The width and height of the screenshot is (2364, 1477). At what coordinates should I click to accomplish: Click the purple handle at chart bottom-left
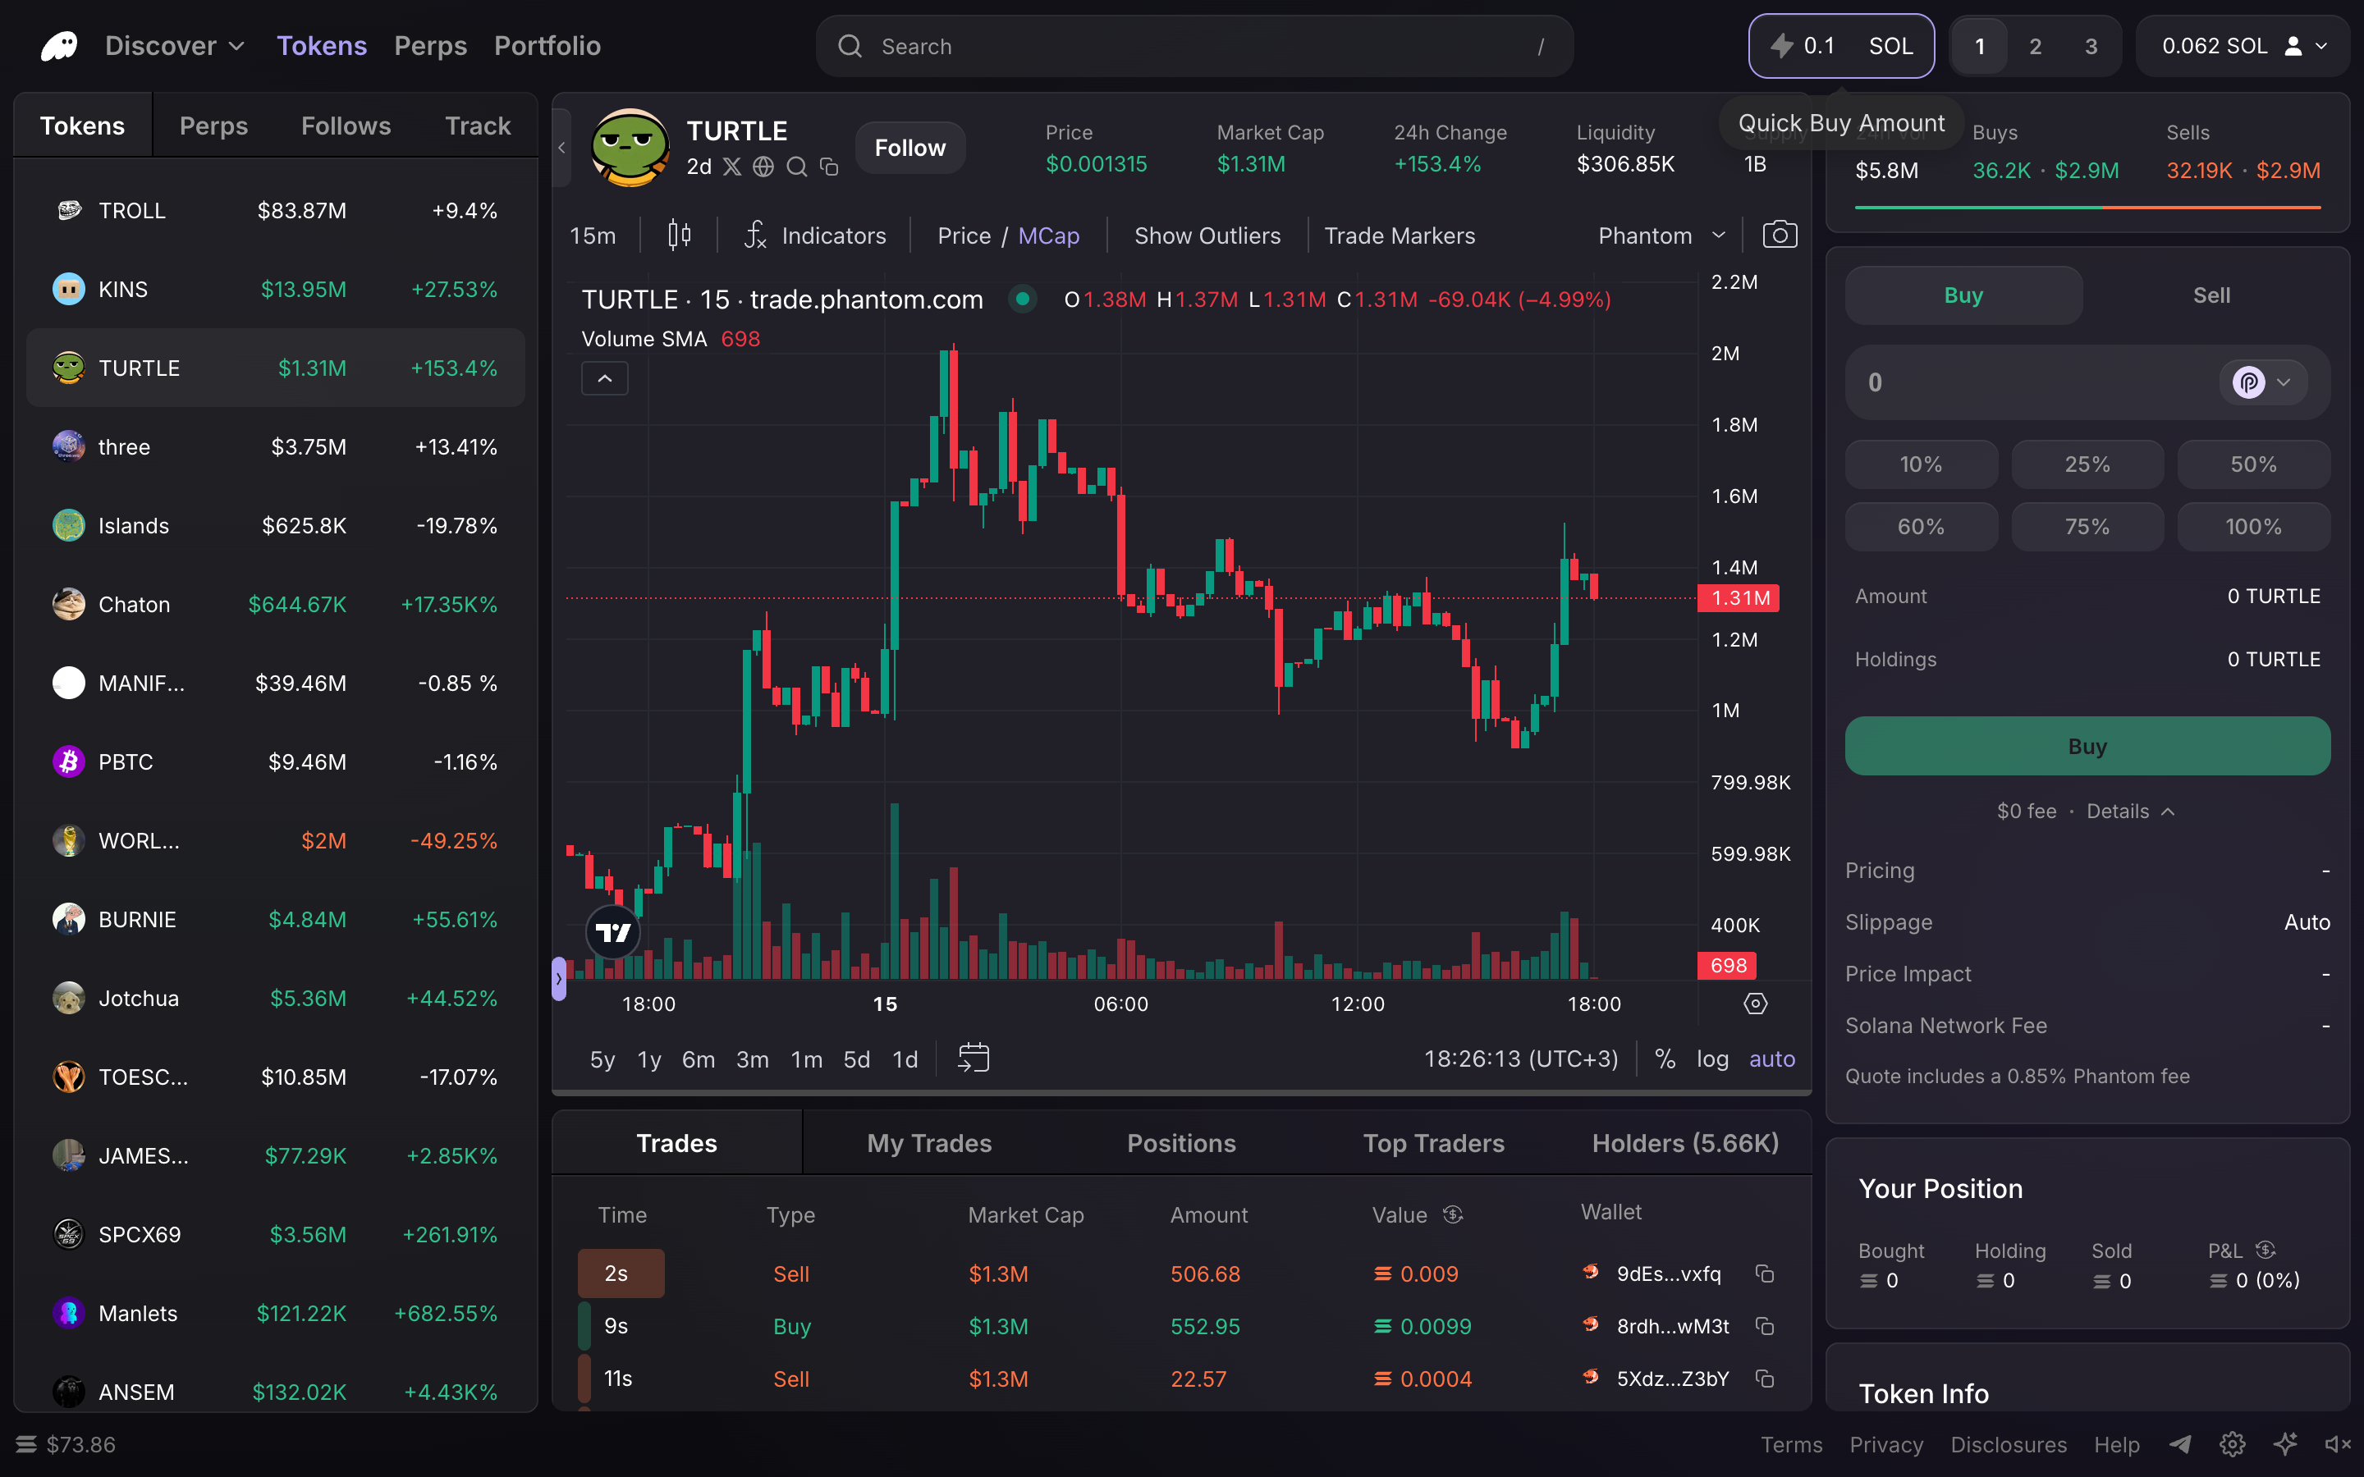[x=559, y=979]
